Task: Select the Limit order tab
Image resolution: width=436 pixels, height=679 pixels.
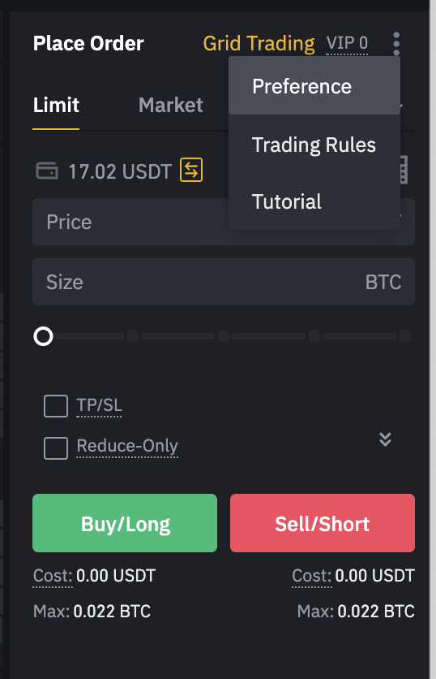Action: point(56,106)
